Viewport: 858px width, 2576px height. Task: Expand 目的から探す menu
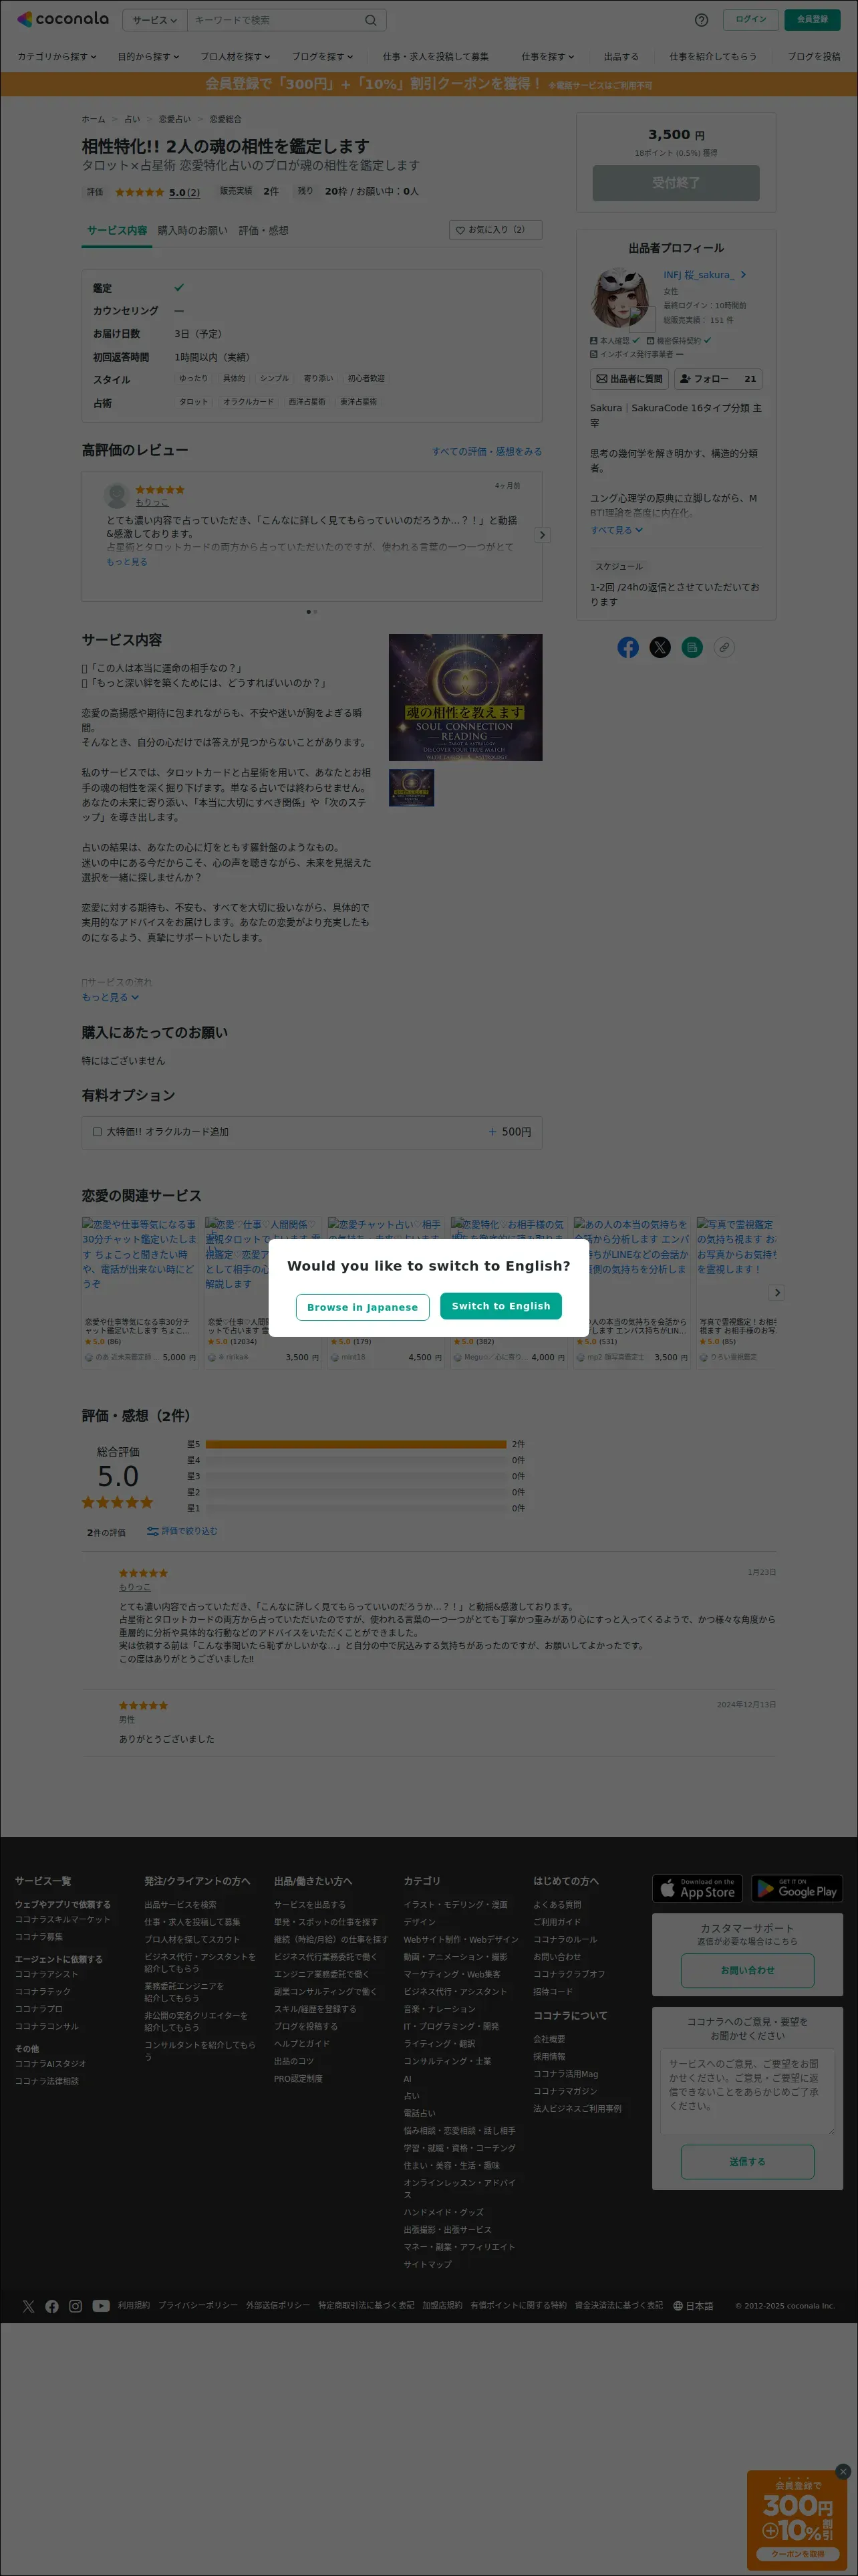(x=150, y=57)
